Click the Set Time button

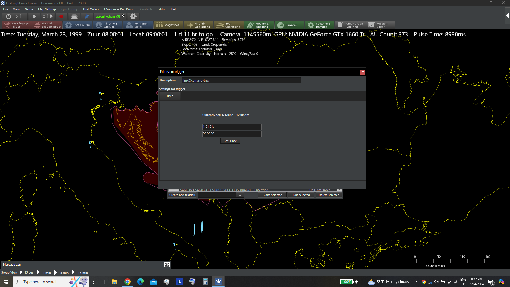pyautogui.click(x=230, y=141)
